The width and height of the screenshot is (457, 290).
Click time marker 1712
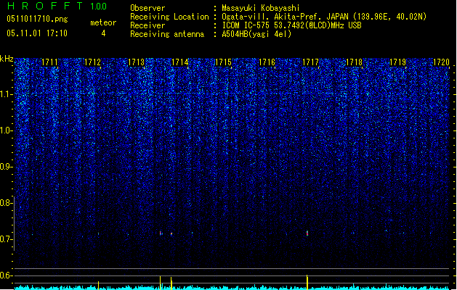click(x=92, y=62)
